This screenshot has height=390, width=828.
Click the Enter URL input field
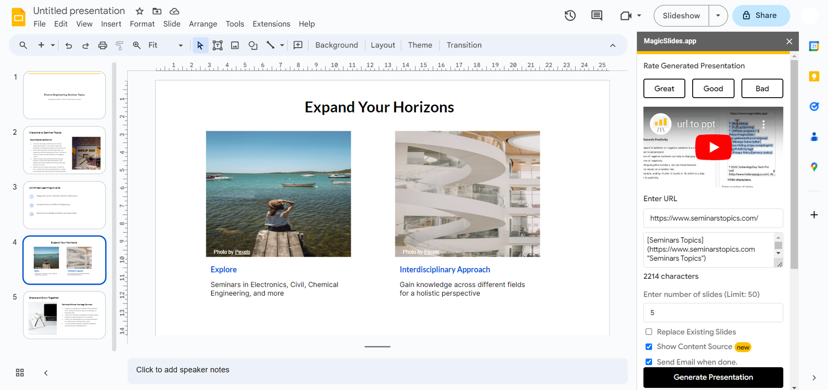[x=713, y=218]
